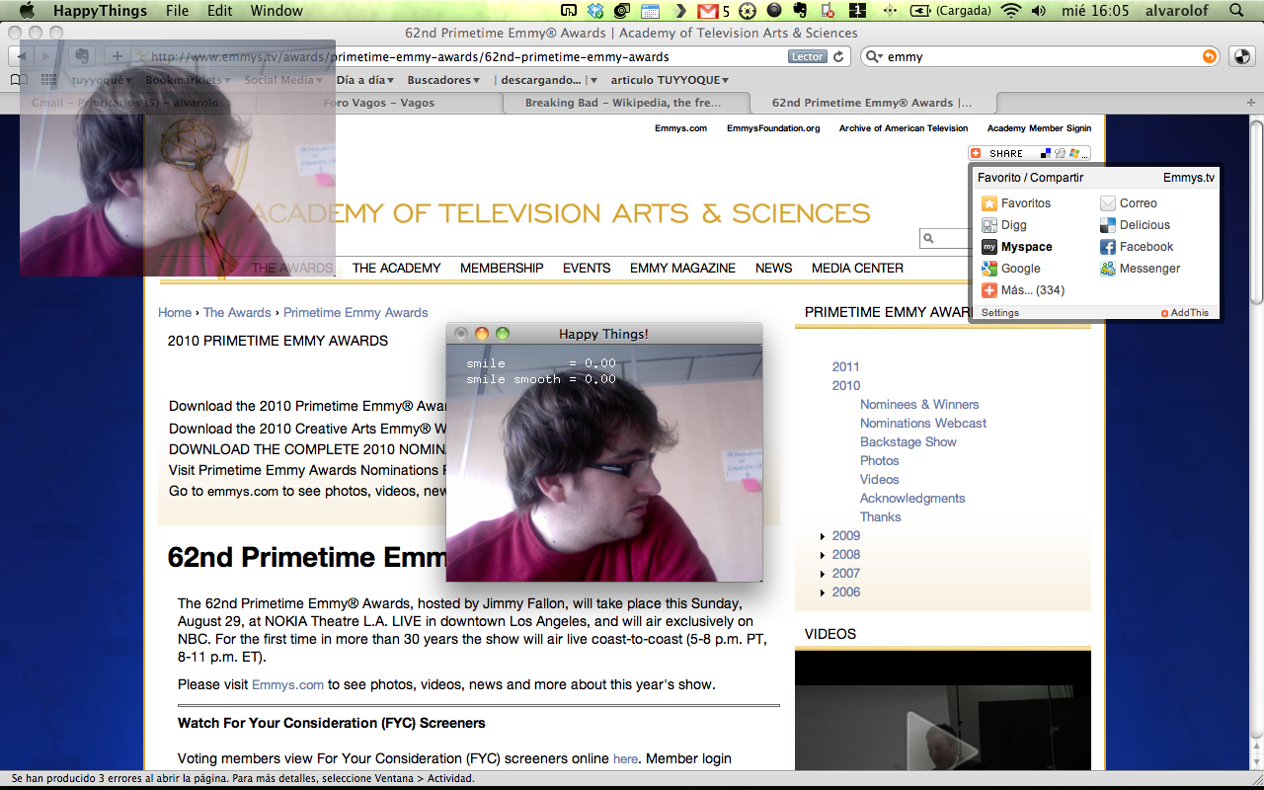Expand the 2009 awards year
The image size is (1264, 790).
pyautogui.click(x=824, y=536)
